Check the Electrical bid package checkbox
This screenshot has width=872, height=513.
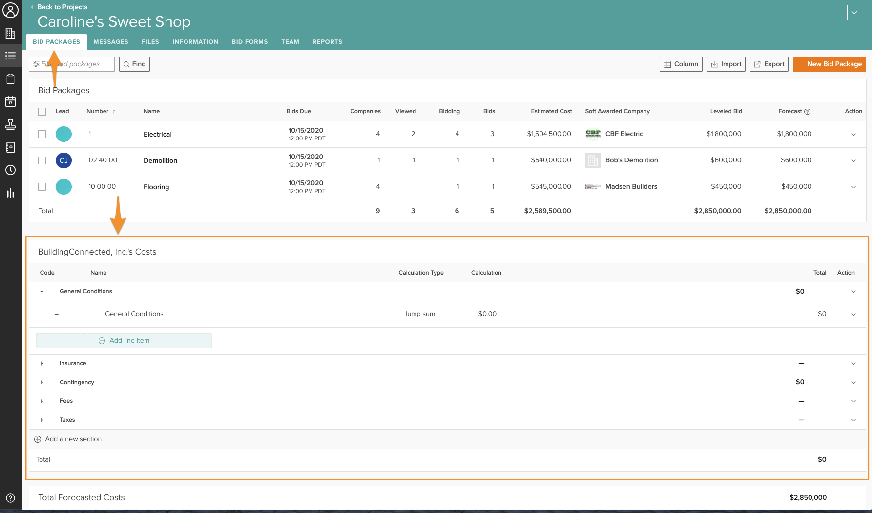[42, 134]
